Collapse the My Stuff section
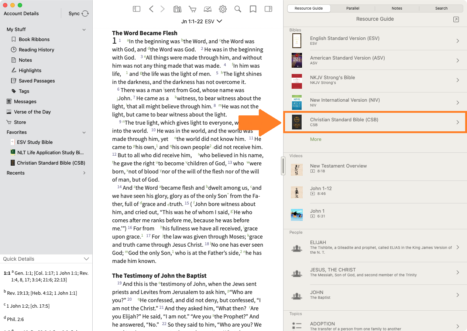467x331 pixels. tap(84, 30)
